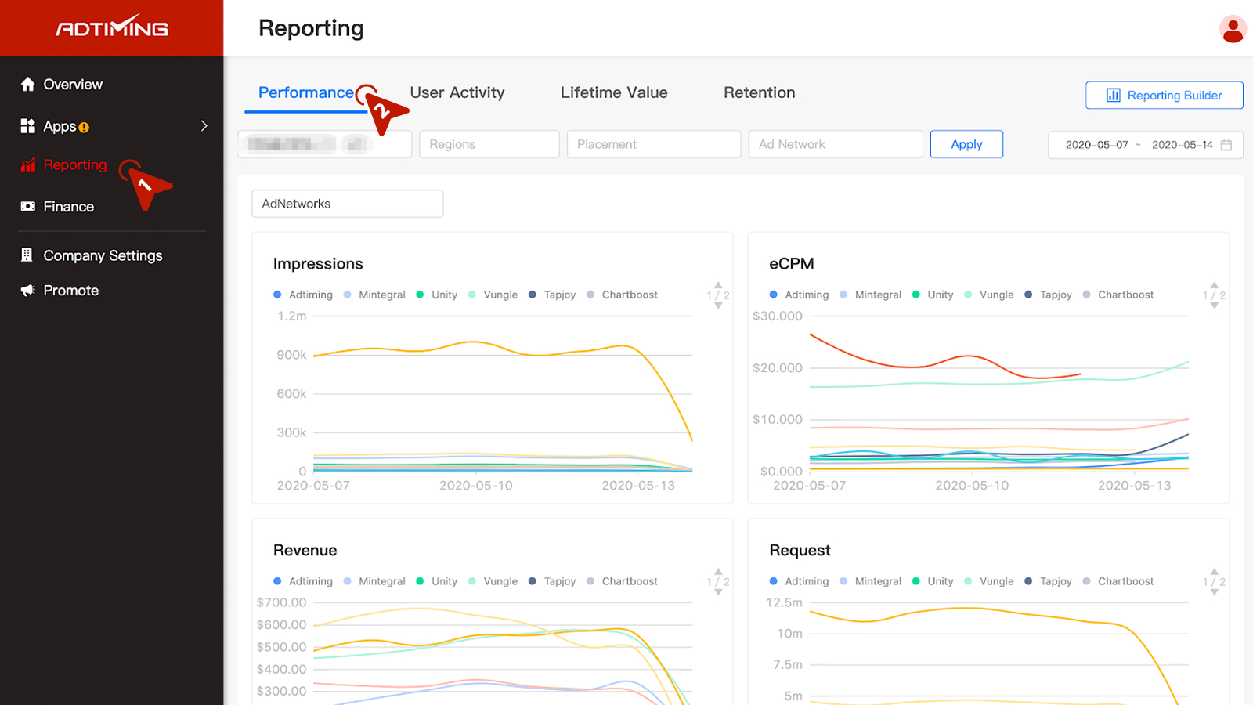Click the Company Settings building icon
The width and height of the screenshot is (1253, 705).
[27, 255]
